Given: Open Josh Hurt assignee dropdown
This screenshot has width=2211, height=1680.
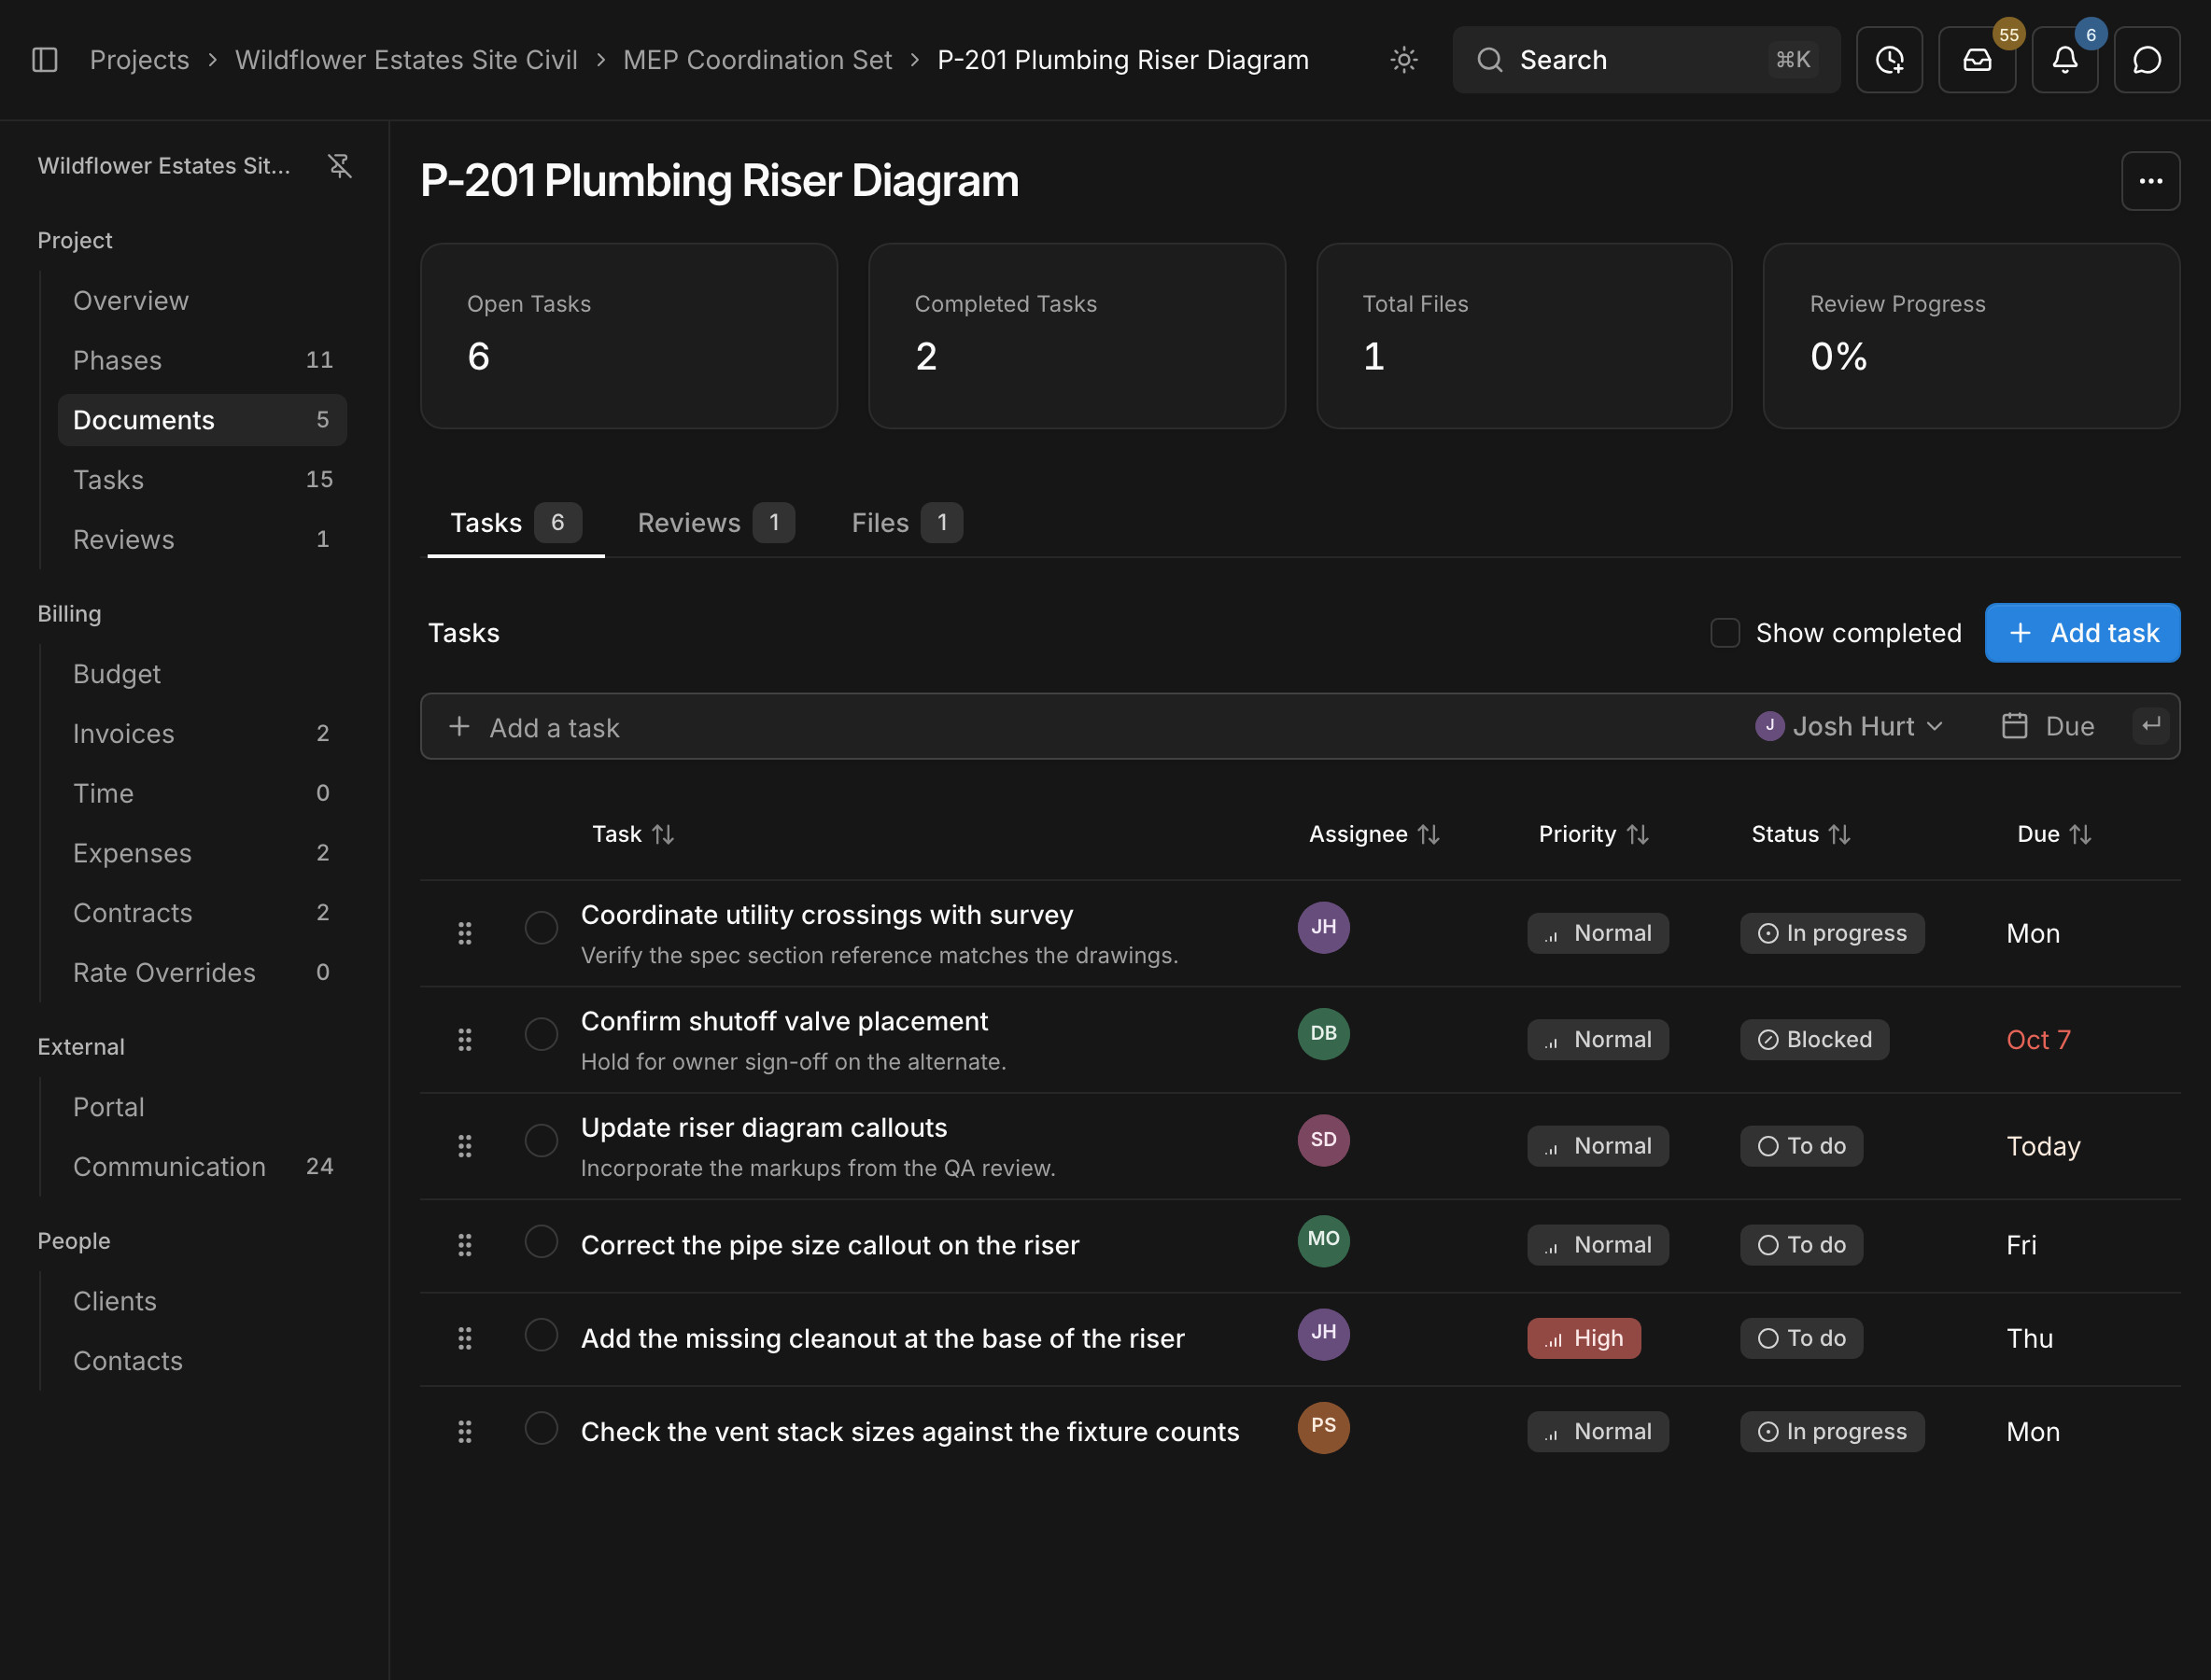Looking at the screenshot, I should point(1850,726).
